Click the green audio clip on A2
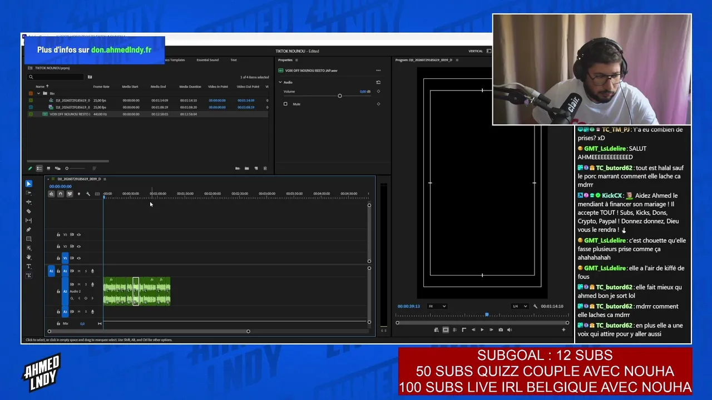The image size is (712, 400). [137, 292]
